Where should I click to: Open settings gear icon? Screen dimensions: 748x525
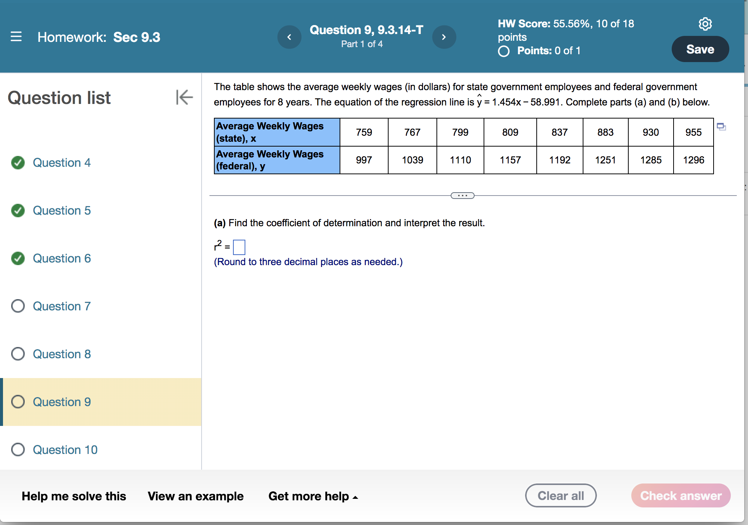pos(705,24)
